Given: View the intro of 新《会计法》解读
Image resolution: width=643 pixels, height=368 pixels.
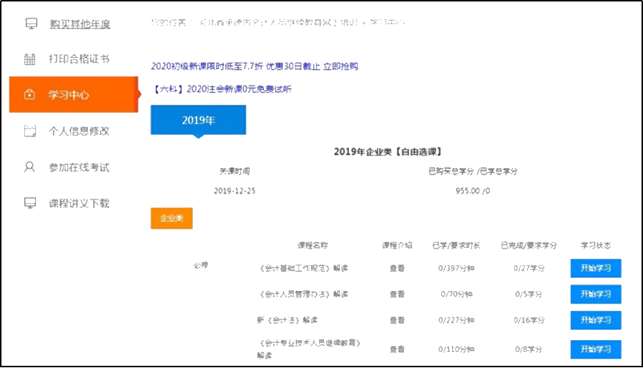Looking at the screenshot, I should [x=397, y=320].
